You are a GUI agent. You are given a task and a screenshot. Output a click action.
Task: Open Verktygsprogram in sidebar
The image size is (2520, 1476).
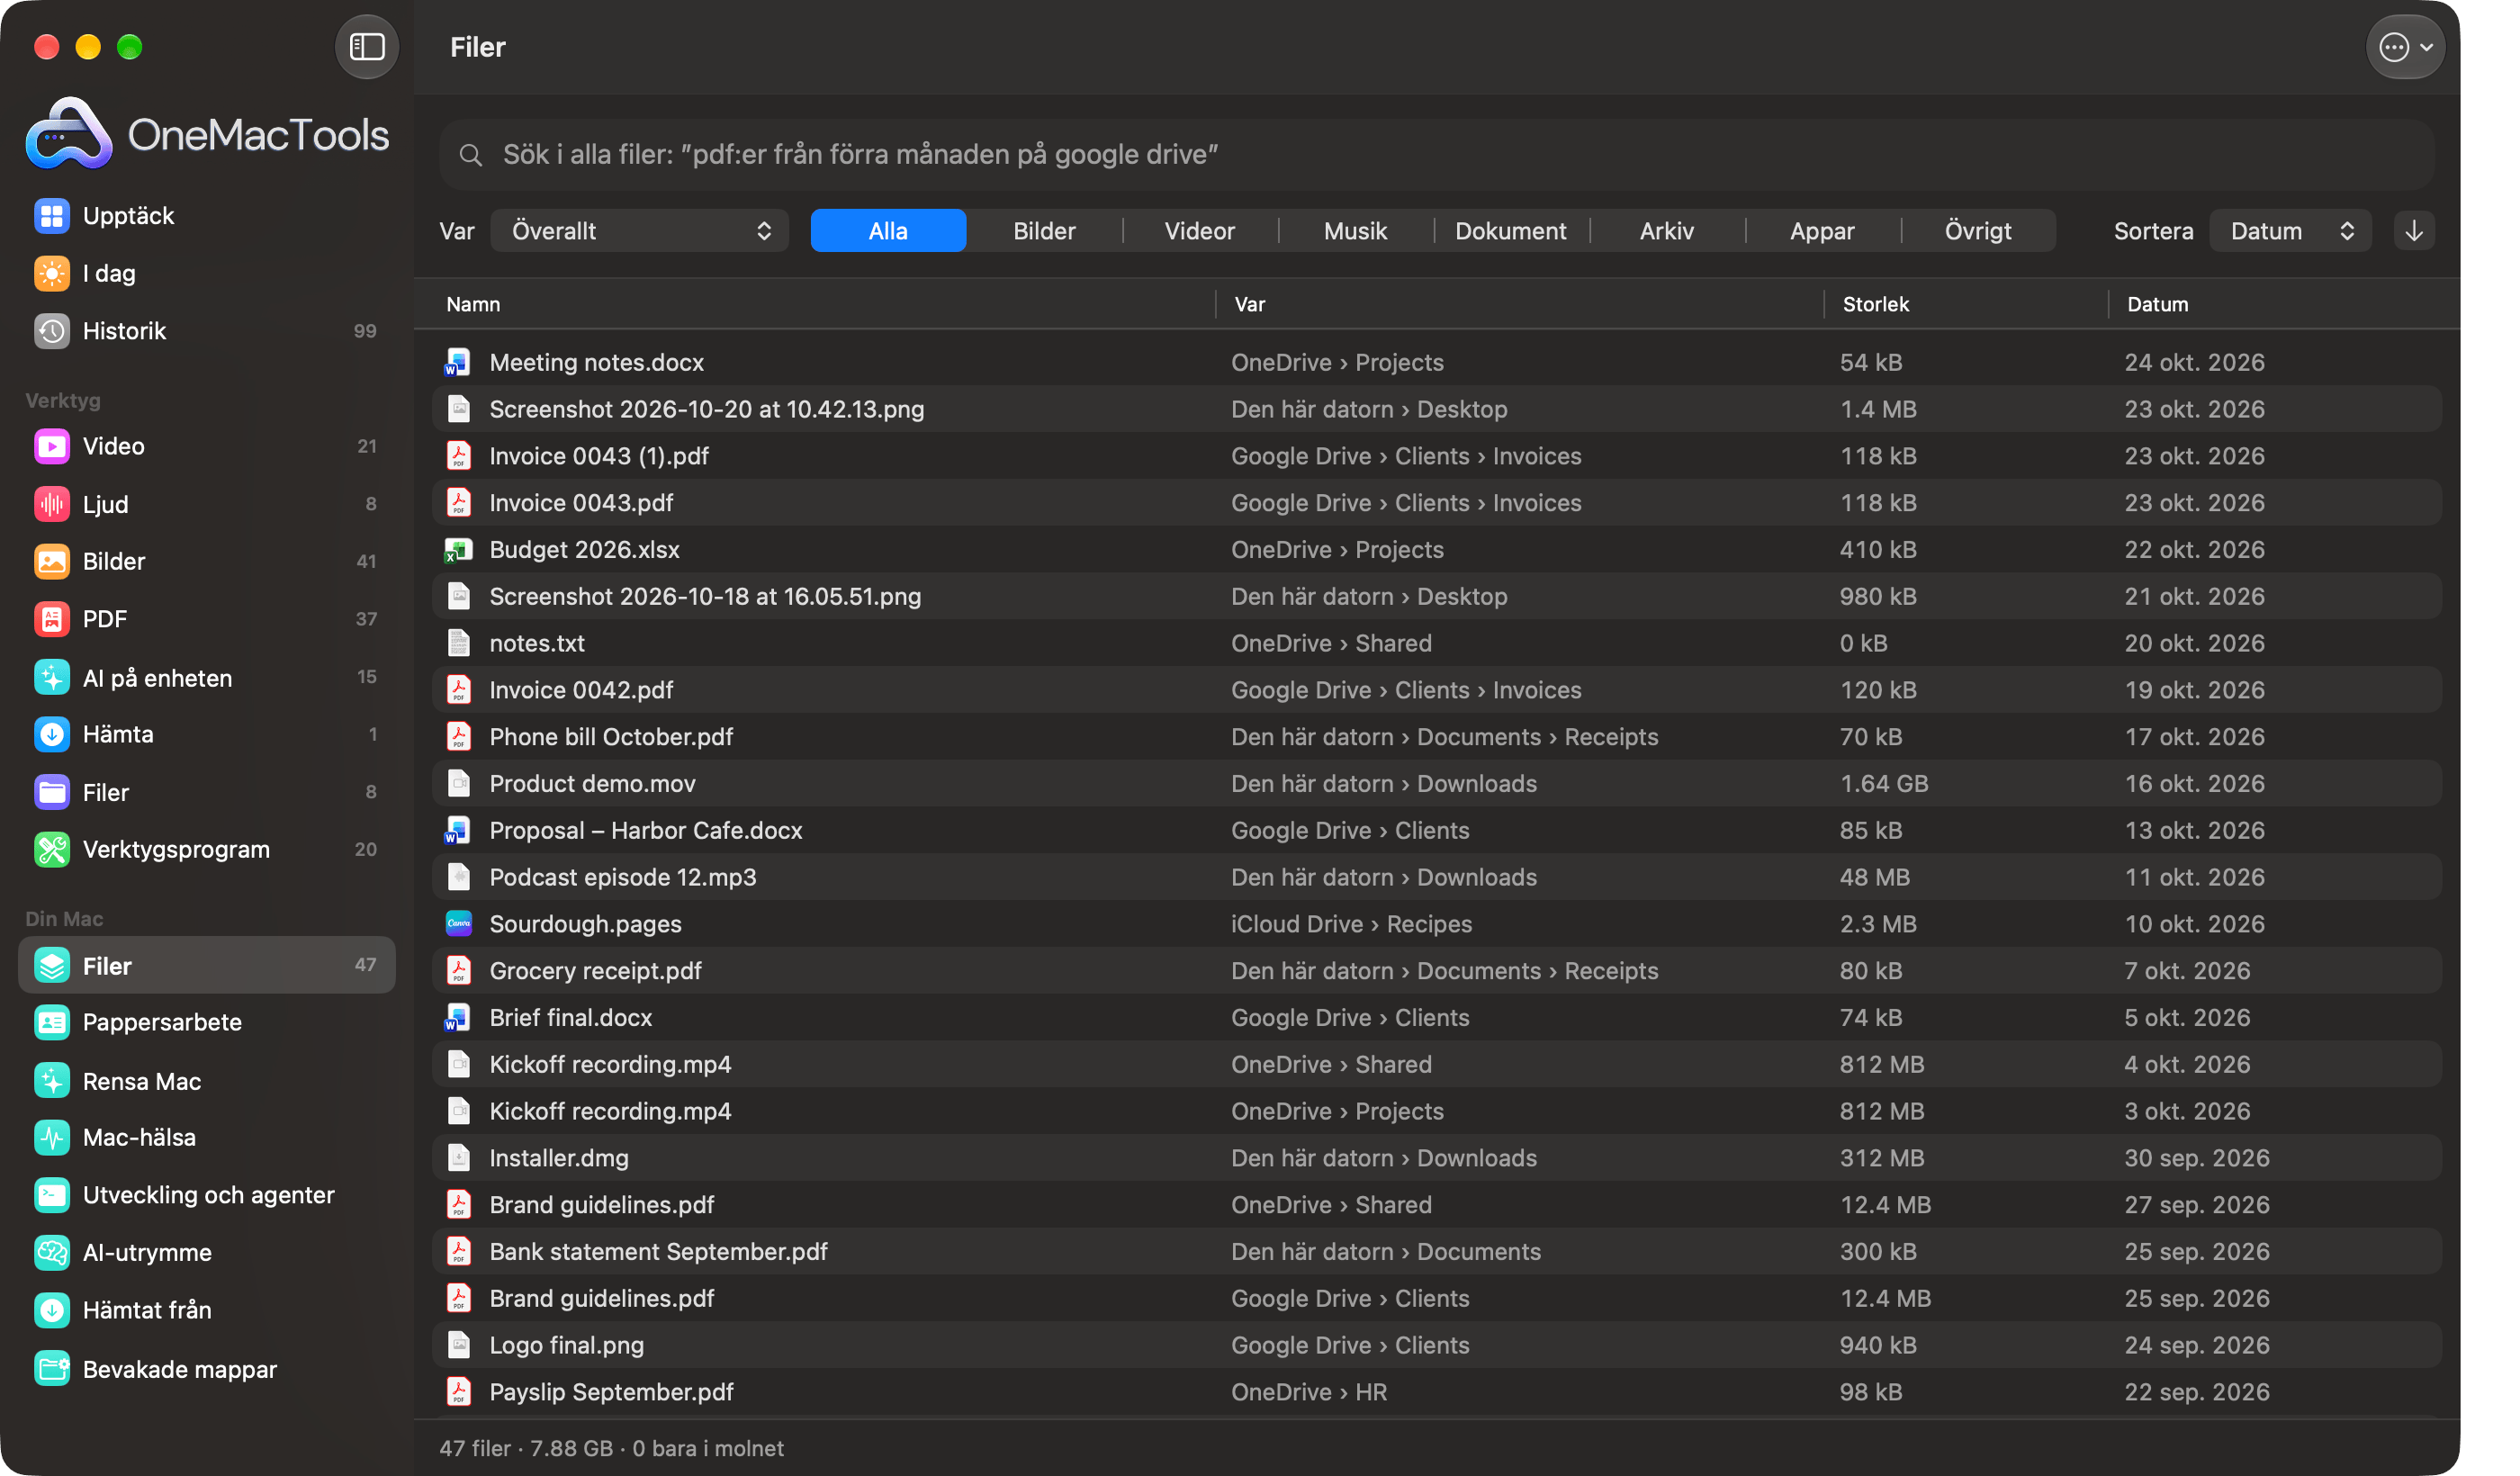[206, 849]
